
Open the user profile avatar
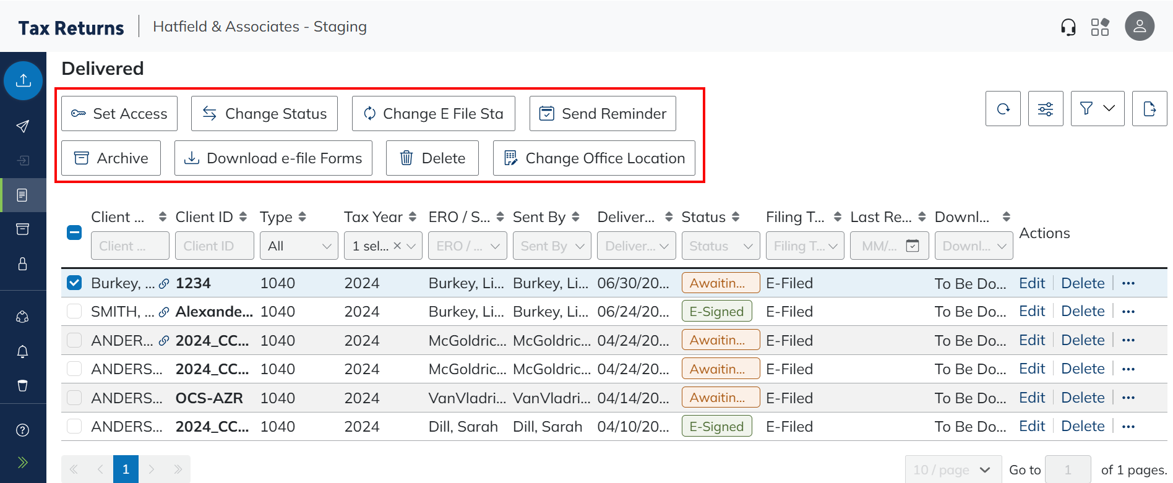pyautogui.click(x=1139, y=27)
